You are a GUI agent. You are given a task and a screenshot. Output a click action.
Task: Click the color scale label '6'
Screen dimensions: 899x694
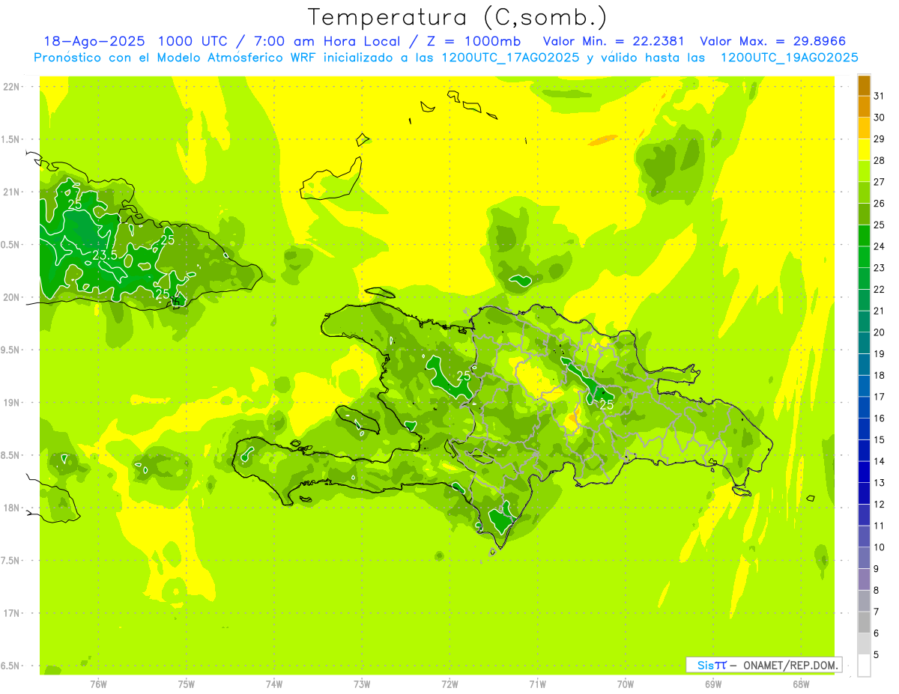coord(876,633)
